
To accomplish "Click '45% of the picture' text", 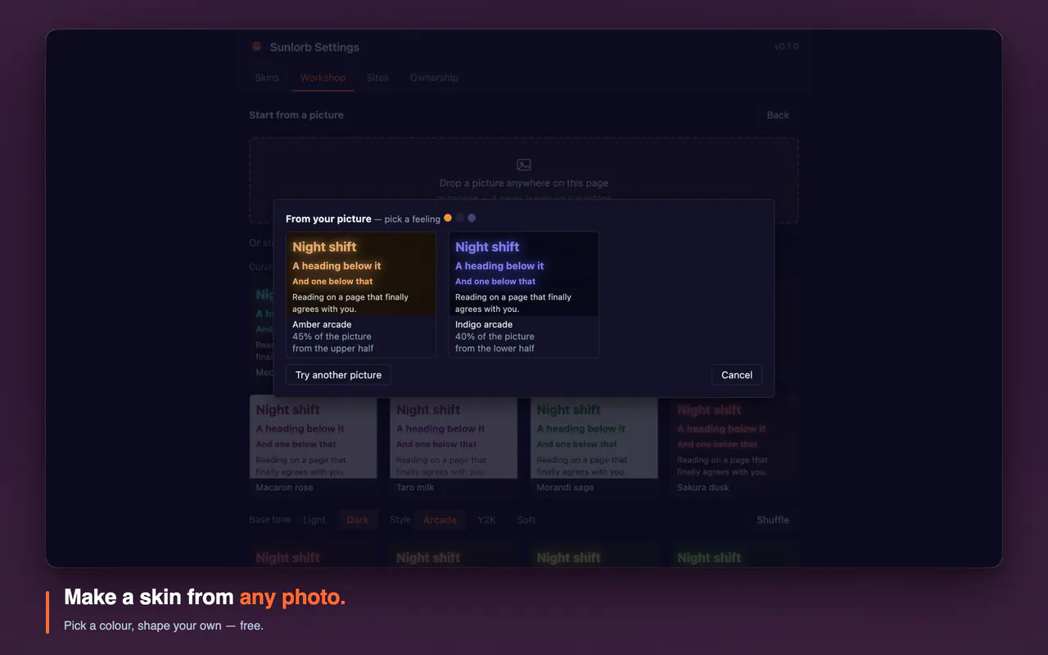I will point(332,337).
